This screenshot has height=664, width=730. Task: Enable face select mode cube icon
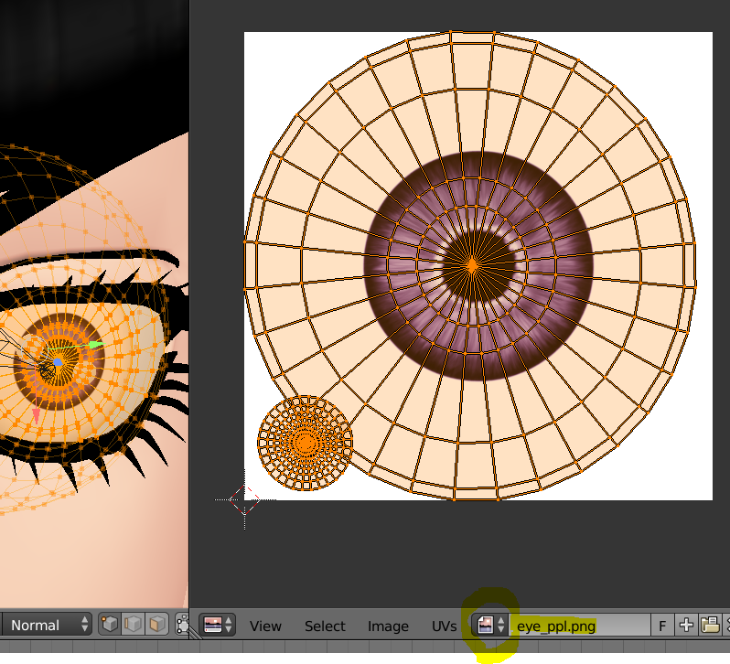(157, 625)
